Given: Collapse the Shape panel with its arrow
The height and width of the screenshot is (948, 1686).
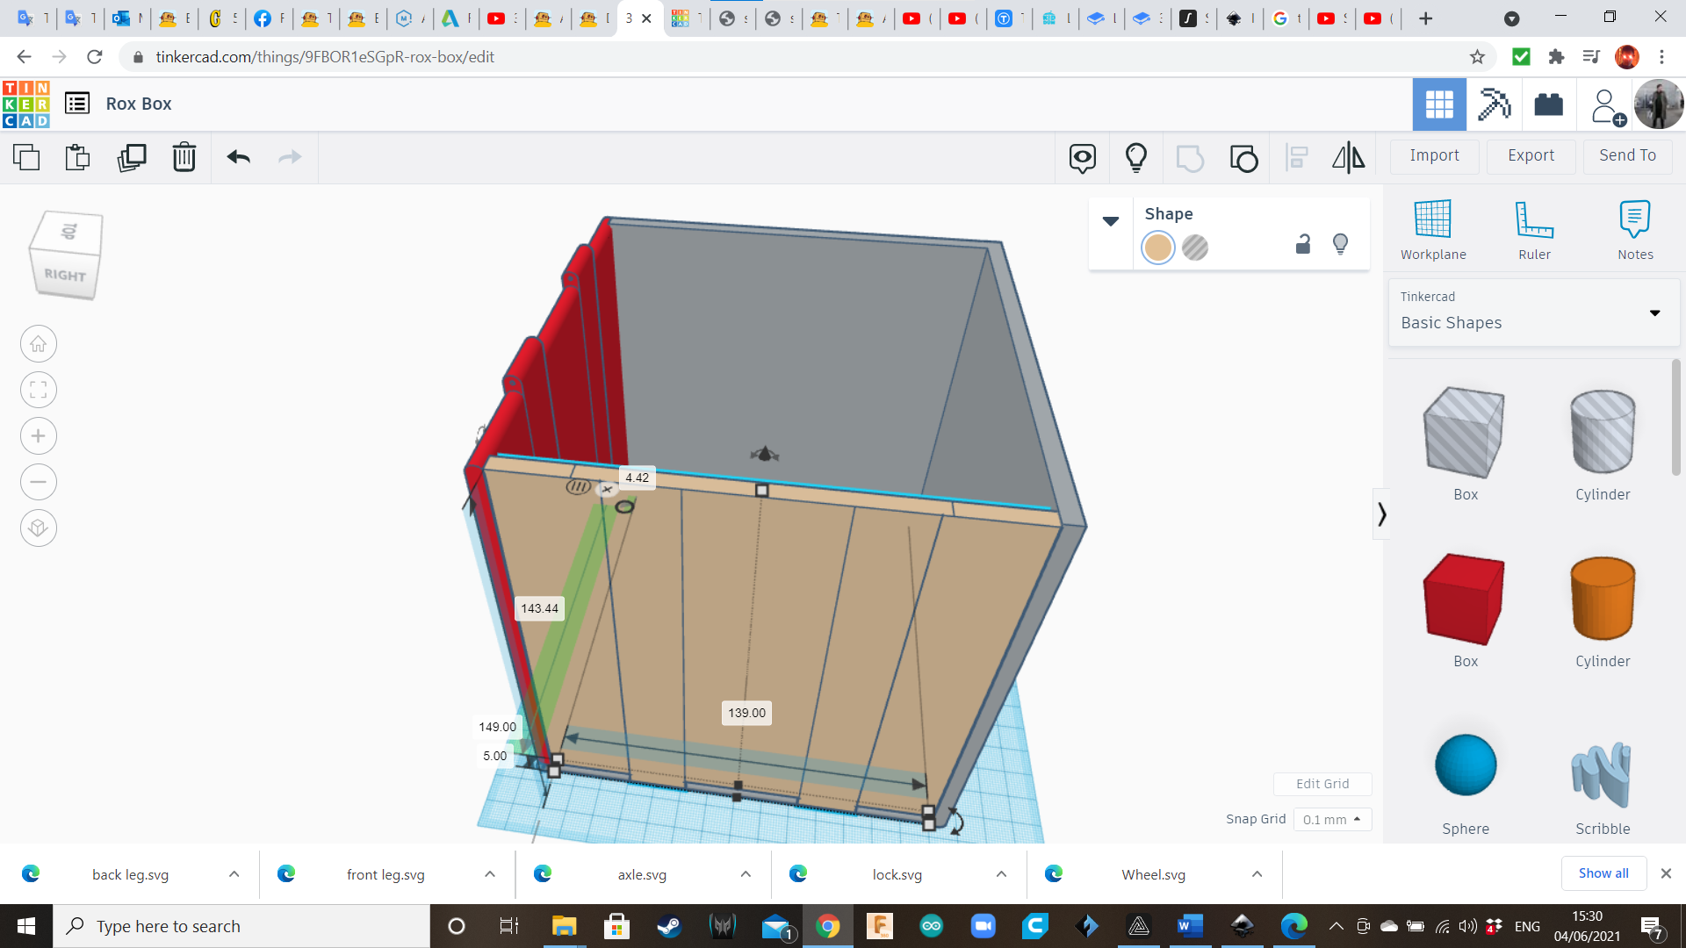Looking at the screenshot, I should click(1111, 221).
